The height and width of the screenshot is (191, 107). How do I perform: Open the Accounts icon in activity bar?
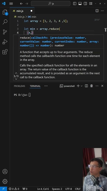5,171
